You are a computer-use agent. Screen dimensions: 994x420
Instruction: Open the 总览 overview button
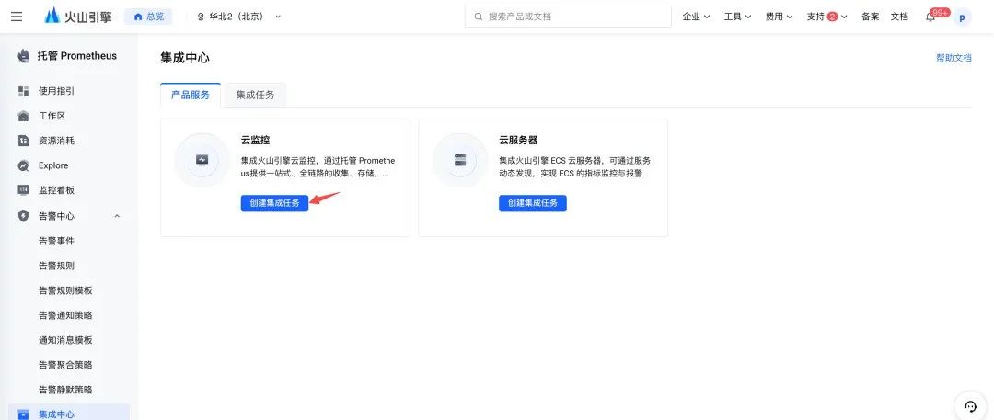(147, 17)
